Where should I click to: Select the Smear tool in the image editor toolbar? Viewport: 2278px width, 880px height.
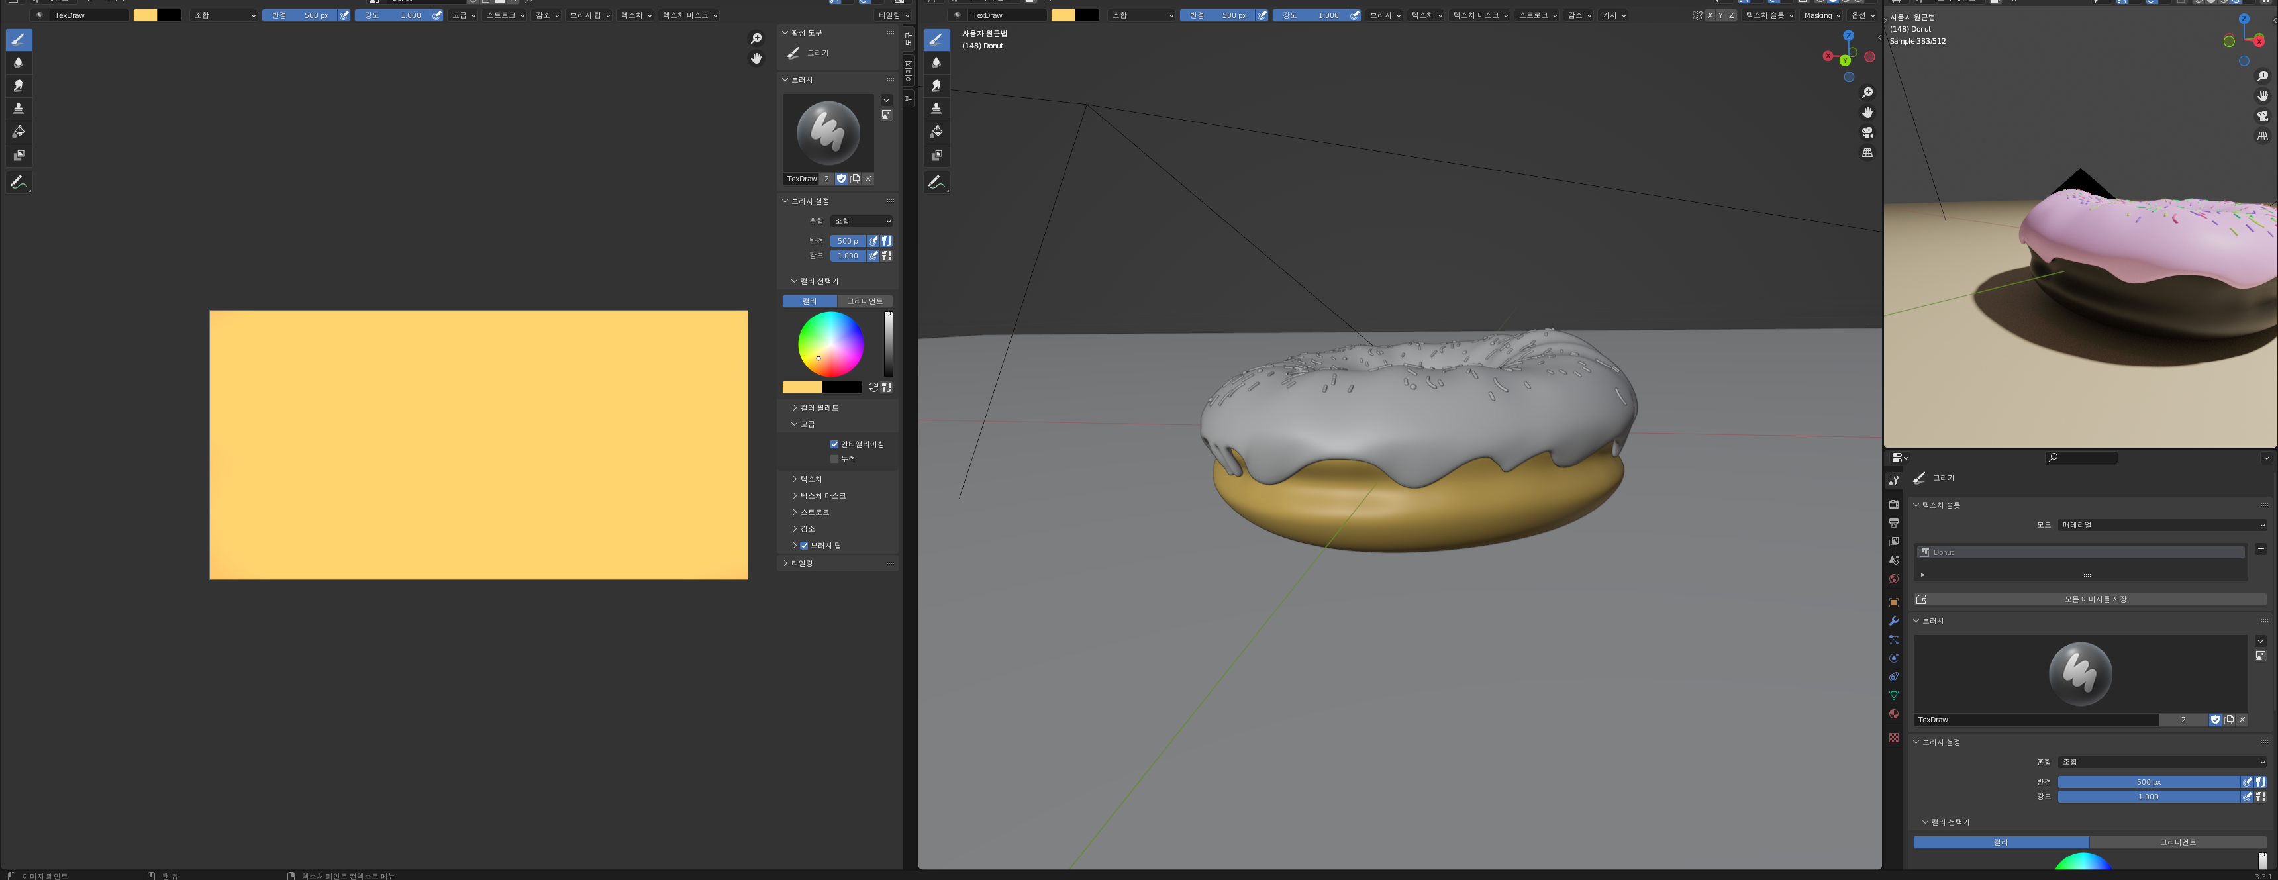pos(18,86)
